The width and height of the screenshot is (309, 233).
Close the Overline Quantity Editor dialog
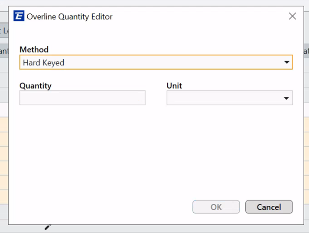pos(293,16)
